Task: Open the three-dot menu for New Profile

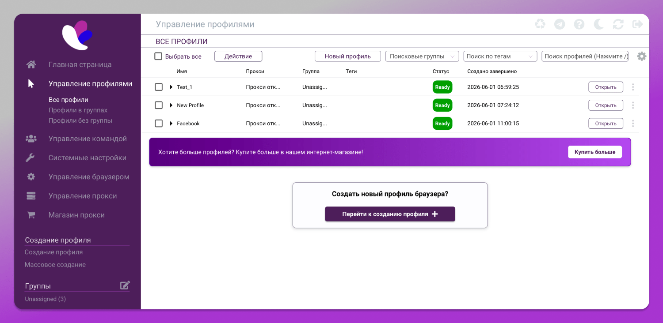Action: pos(633,105)
